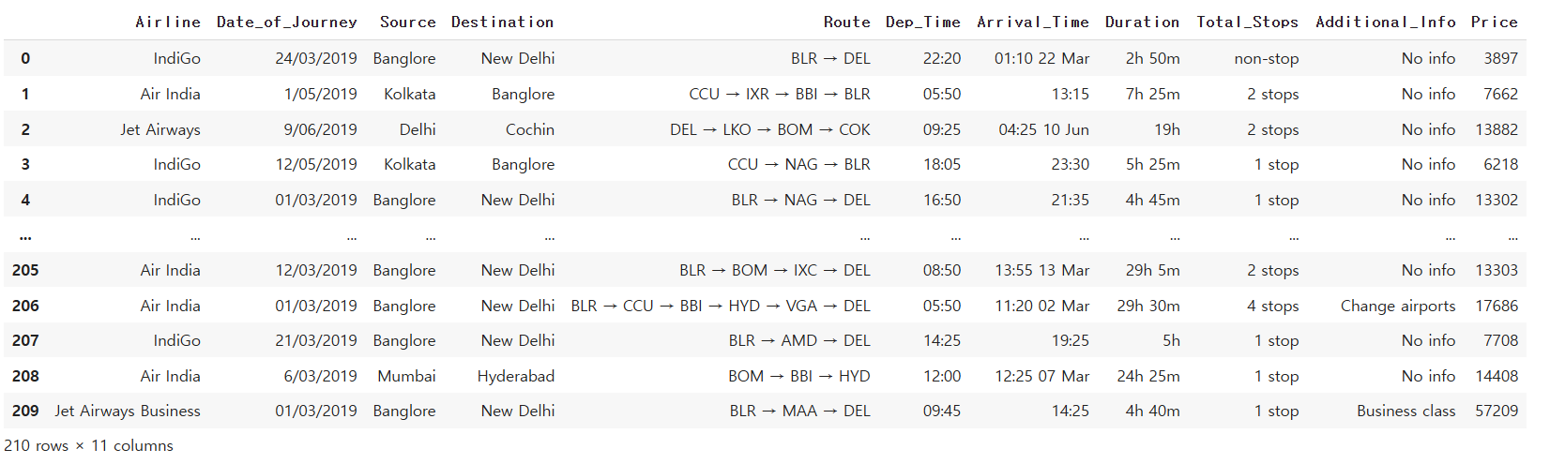Click the 29h 30m duration cell
The width and height of the screenshot is (1550, 464).
1148,306
